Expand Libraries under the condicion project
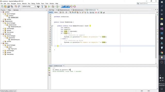165x92 pixels. [x=3, y=19]
